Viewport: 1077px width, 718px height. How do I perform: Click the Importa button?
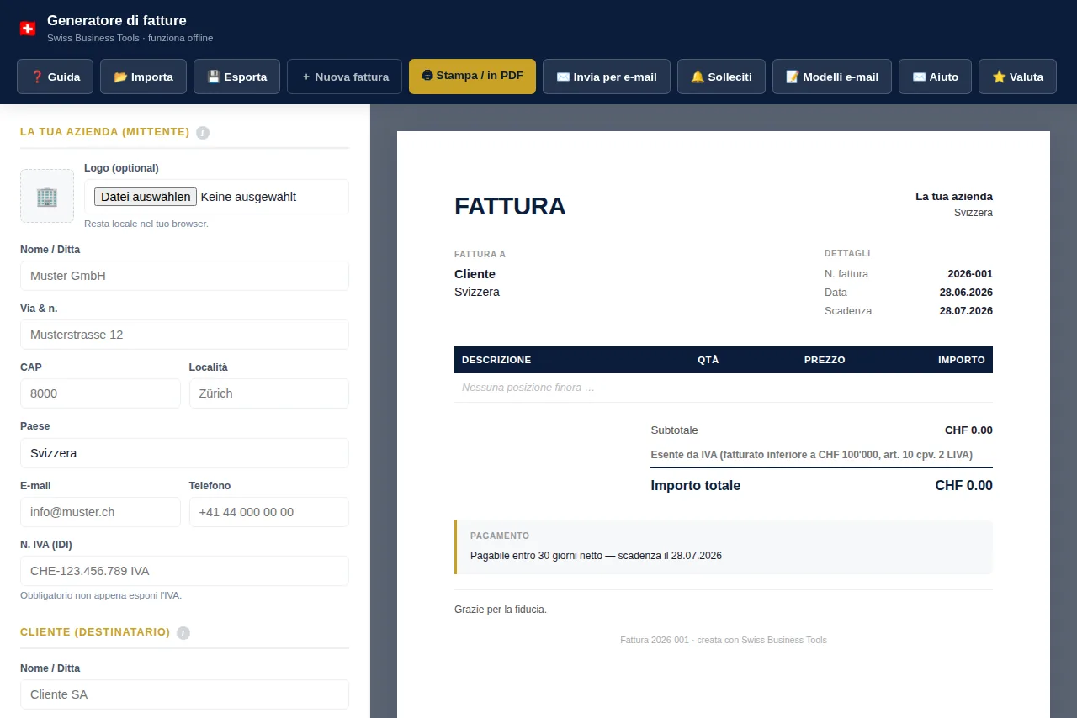(x=143, y=77)
